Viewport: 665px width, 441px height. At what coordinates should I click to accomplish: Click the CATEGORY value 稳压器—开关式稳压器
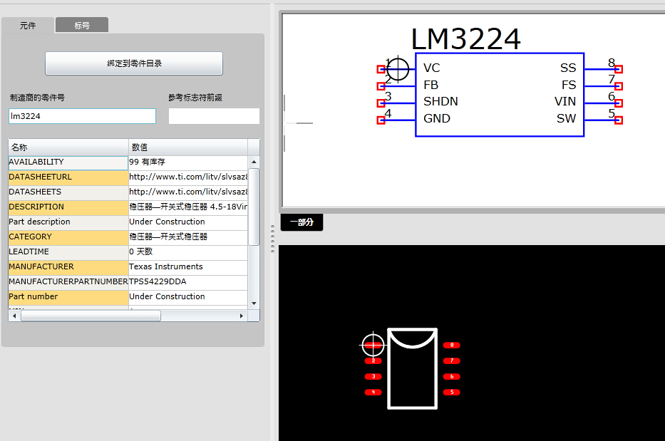(188, 237)
